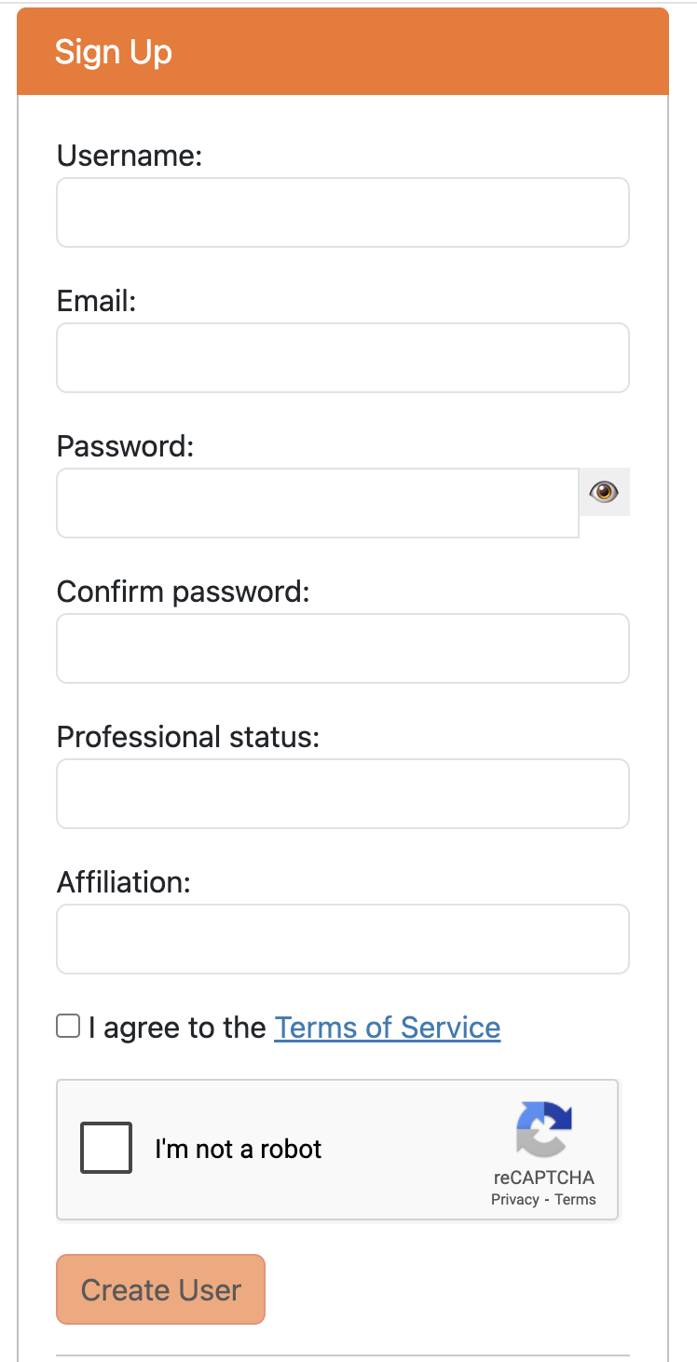
Task: Open reCAPTCHA Privacy policy link
Action: tap(513, 1200)
